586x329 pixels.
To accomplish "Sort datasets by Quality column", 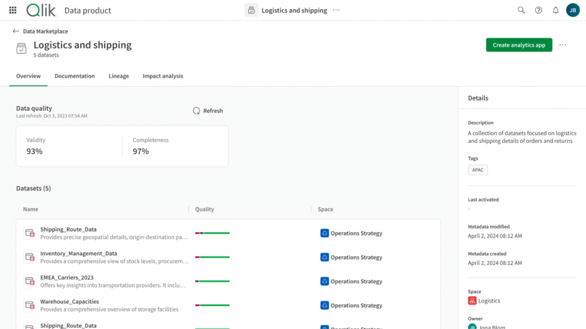I will click(x=204, y=209).
